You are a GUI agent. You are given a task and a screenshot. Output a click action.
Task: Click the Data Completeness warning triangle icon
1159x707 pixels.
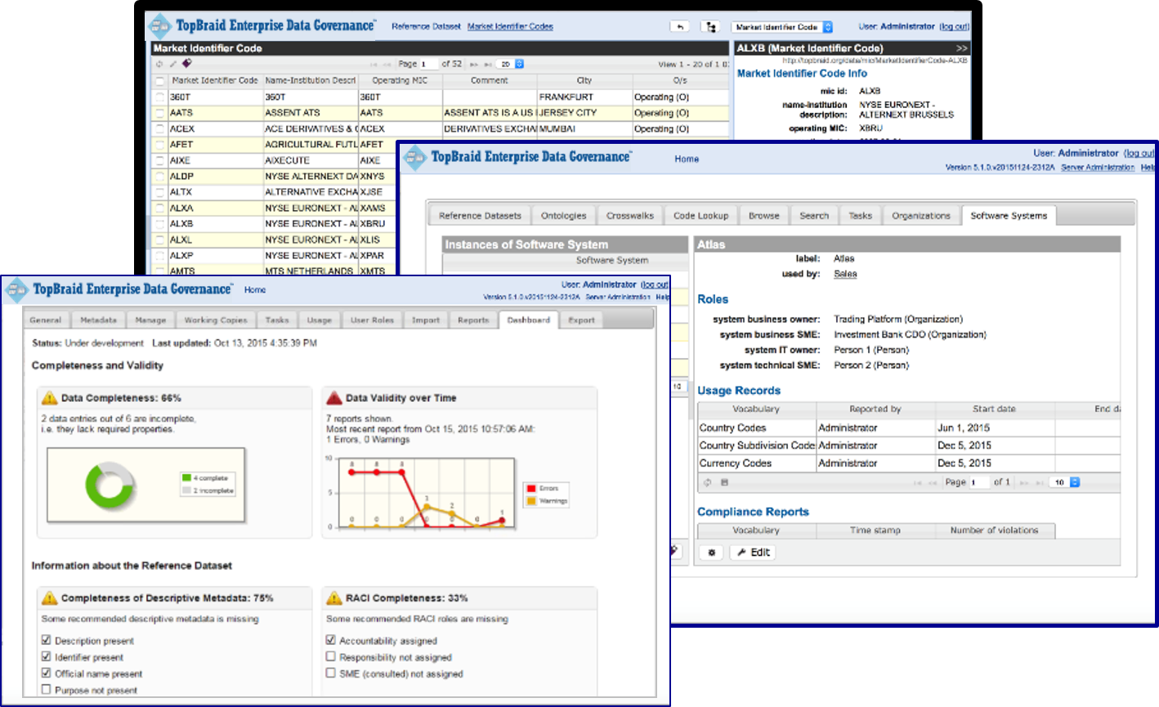click(x=50, y=398)
